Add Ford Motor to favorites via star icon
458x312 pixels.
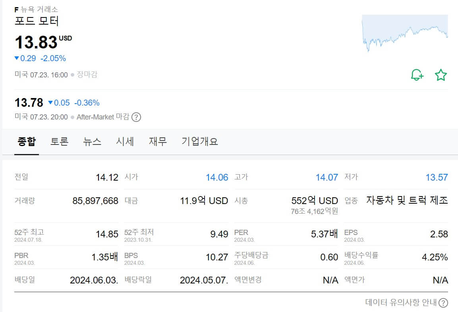pyautogui.click(x=440, y=75)
